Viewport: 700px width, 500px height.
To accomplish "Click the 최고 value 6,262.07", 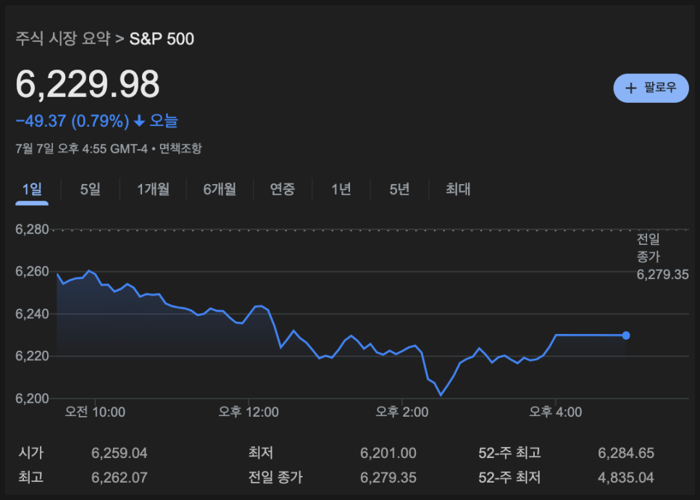I will point(119,478).
